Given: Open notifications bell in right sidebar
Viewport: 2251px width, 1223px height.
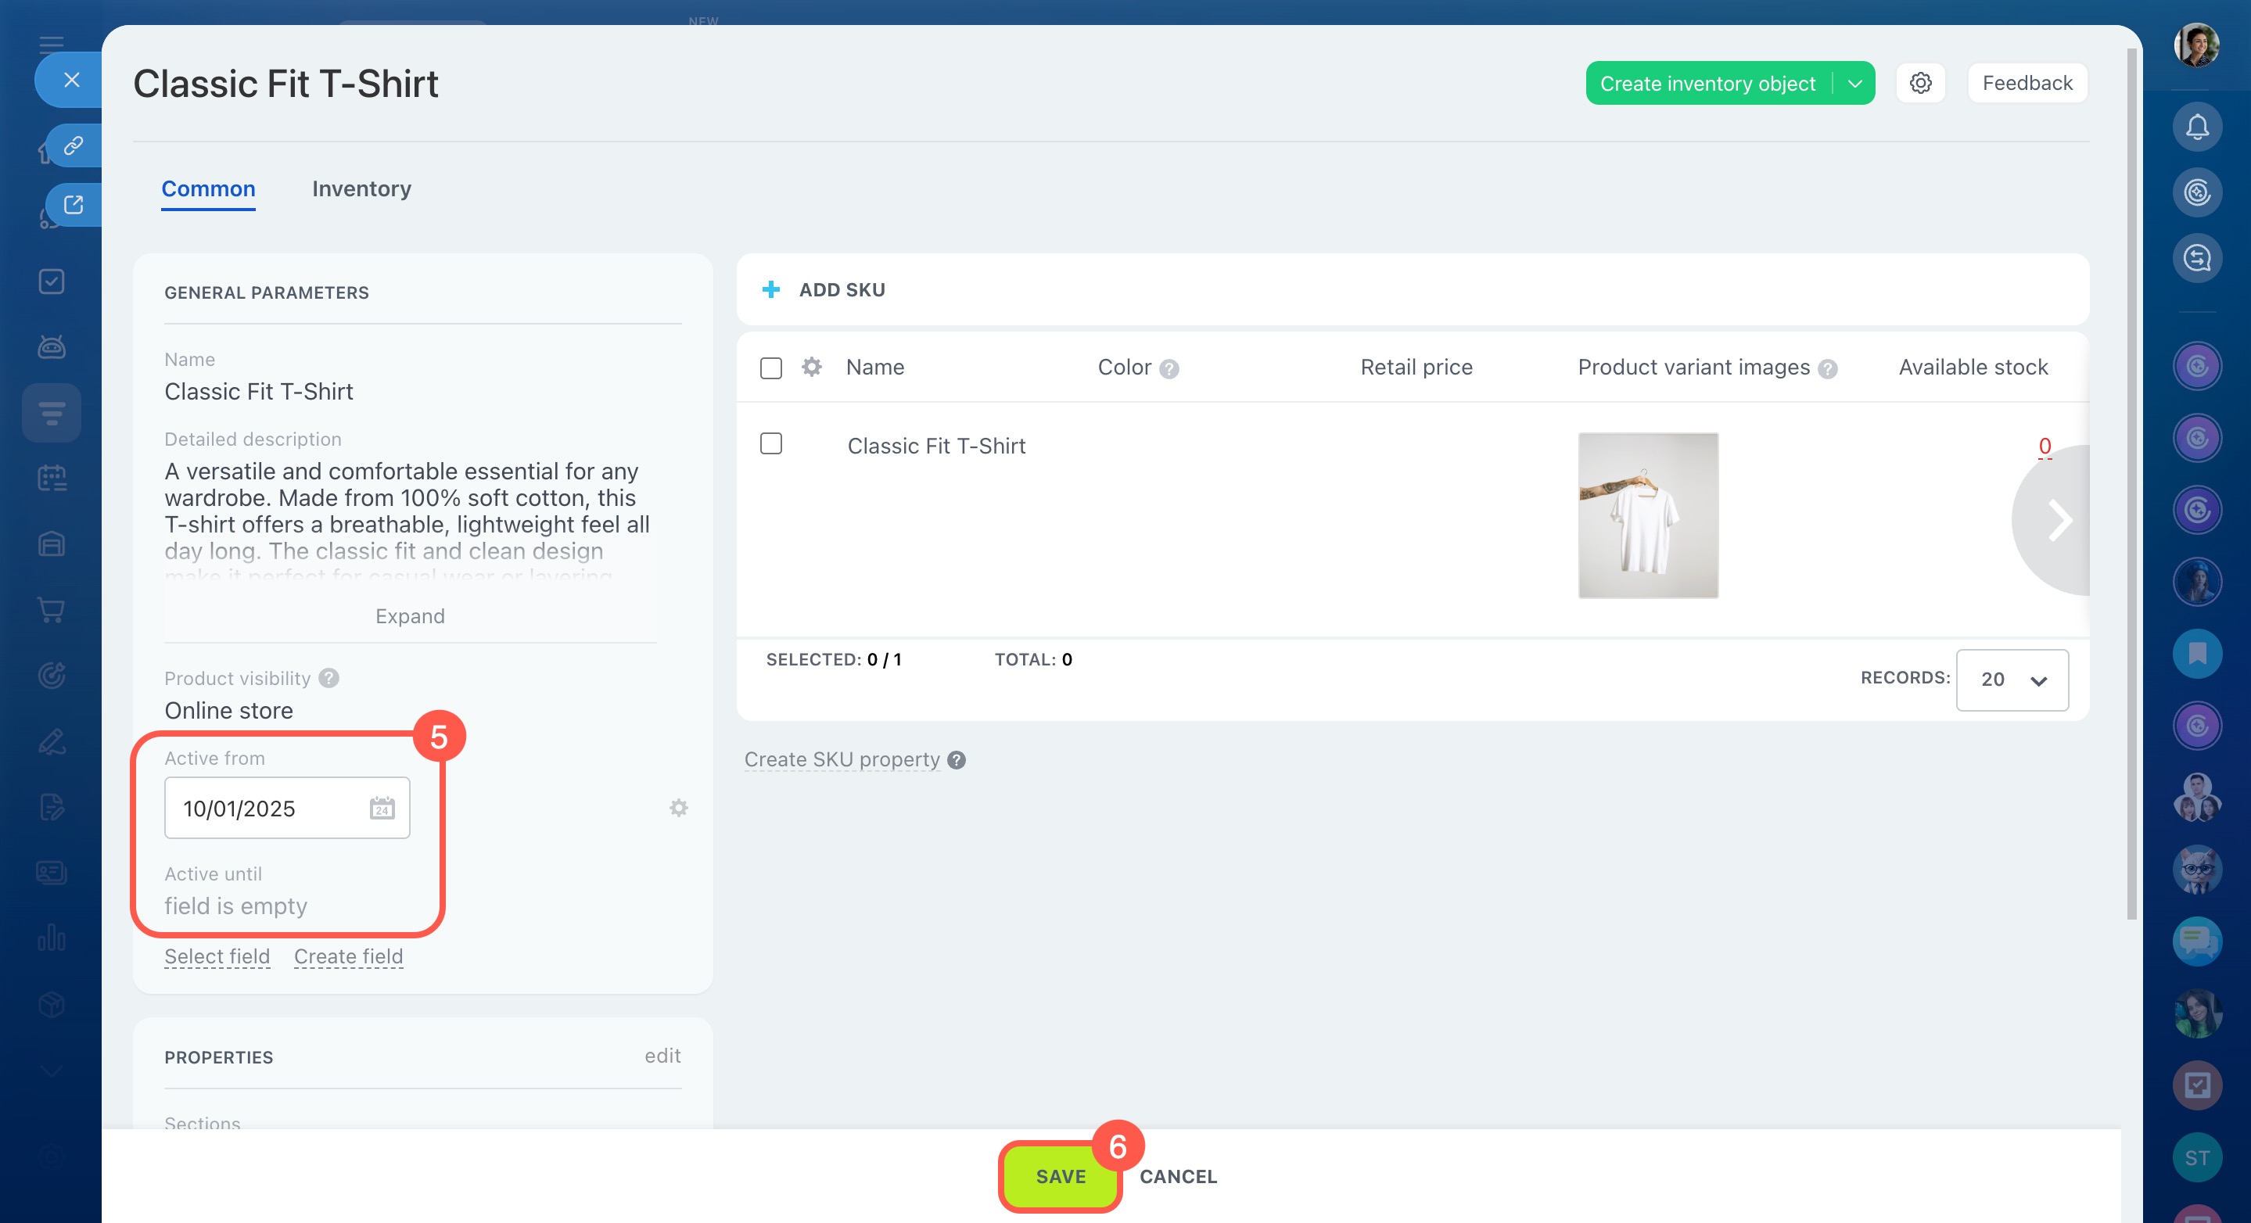Looking at the screenshot, I should (x=2197, y=127).
